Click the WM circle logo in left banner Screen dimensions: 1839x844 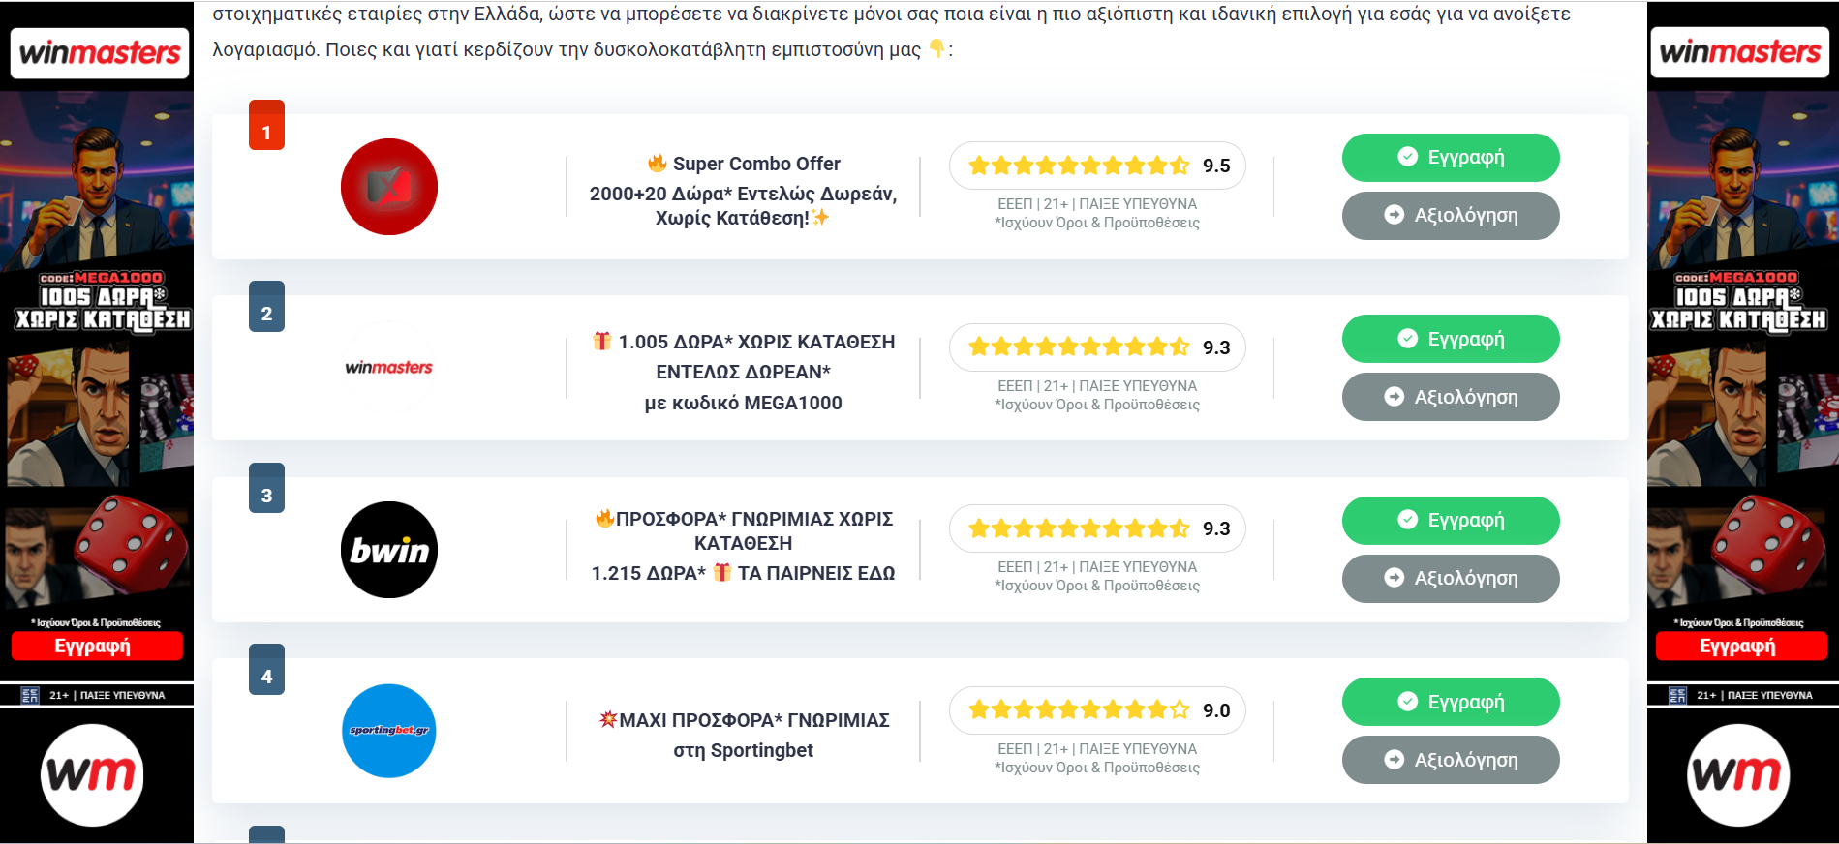[x=92, y=774]
